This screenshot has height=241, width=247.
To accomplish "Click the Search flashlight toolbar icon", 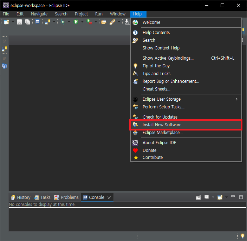I will (112, 22).
